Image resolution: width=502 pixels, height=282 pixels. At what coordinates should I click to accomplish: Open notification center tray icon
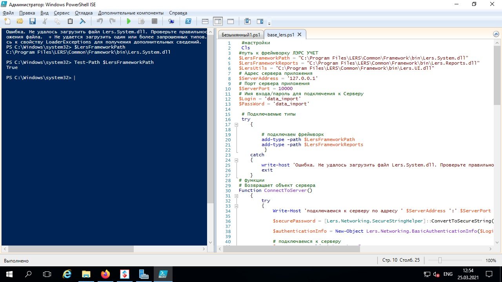coord(489,274)
